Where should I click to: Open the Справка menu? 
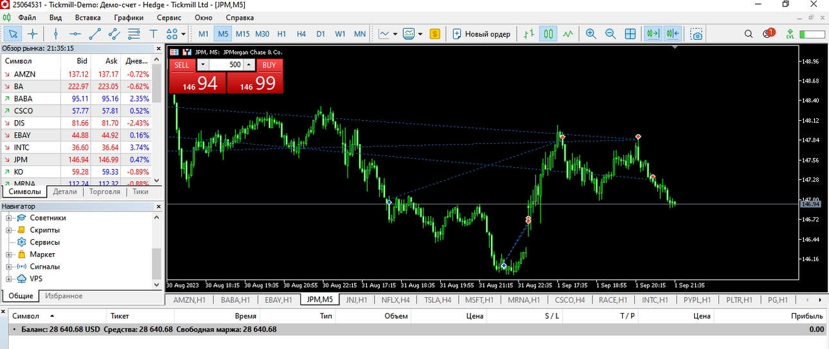[x=240, y=17]
